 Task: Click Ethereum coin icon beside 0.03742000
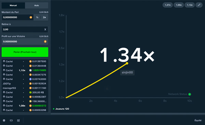[30, 79]
